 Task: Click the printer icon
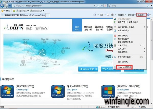tap(112, 15)
